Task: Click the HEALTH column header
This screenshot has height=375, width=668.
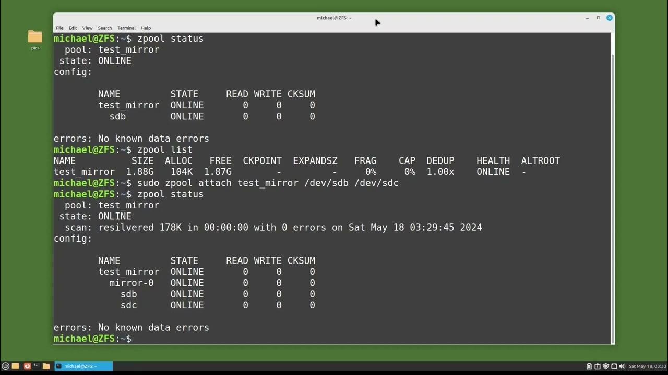Action: pos(493,160)
